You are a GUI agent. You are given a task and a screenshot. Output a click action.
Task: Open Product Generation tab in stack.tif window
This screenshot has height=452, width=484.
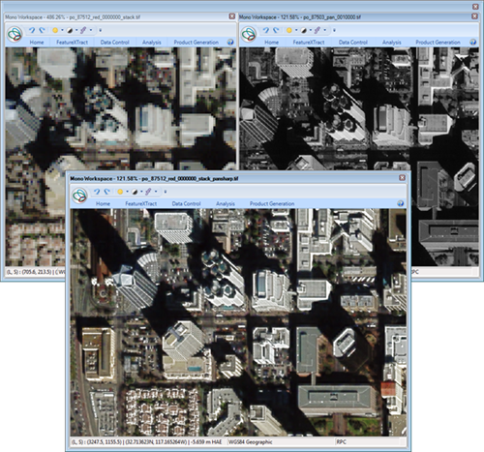196,43
